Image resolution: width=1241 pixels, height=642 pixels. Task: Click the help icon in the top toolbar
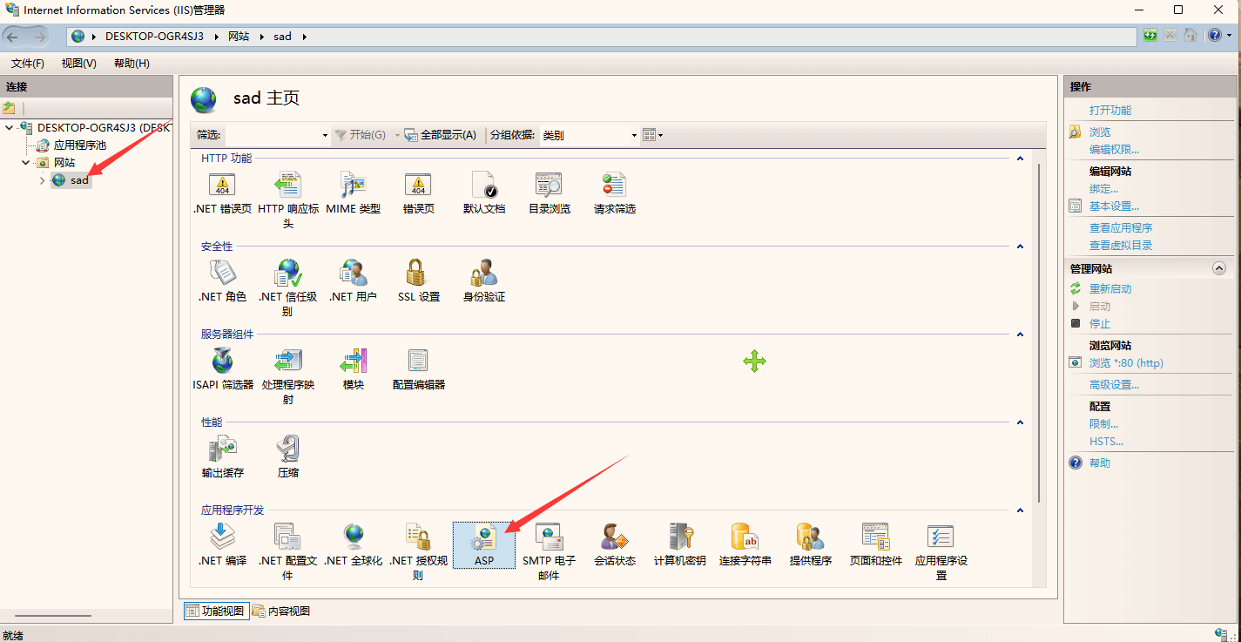point(1215,36)
